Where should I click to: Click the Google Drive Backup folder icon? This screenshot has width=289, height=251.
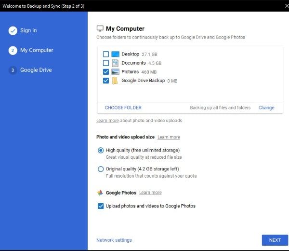click(x=116, y=81)
